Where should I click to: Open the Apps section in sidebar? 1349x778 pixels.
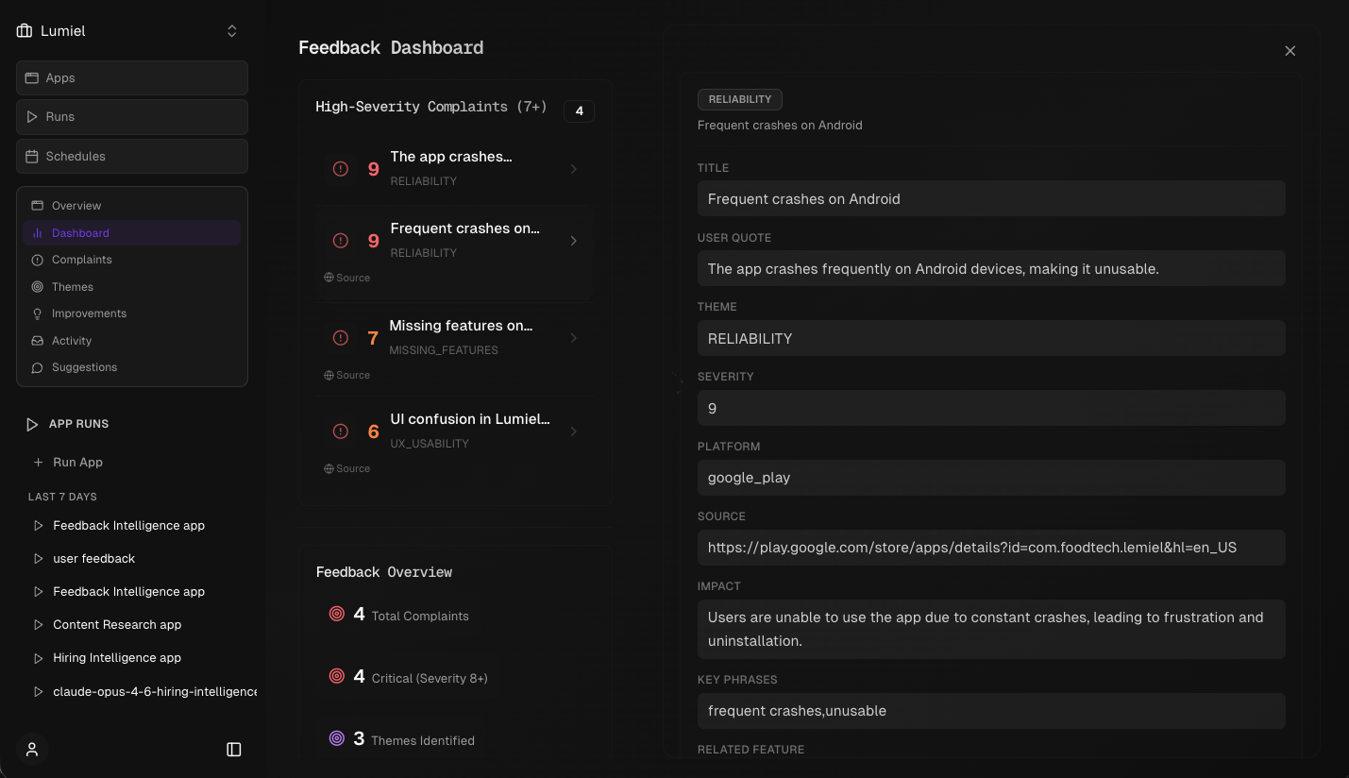(x=132, y=77)
